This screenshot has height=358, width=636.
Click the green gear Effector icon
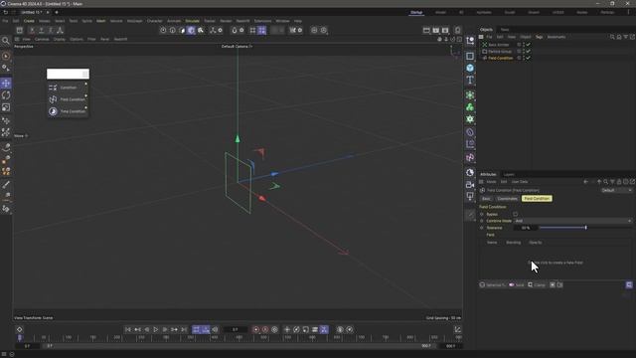[470, 119]
